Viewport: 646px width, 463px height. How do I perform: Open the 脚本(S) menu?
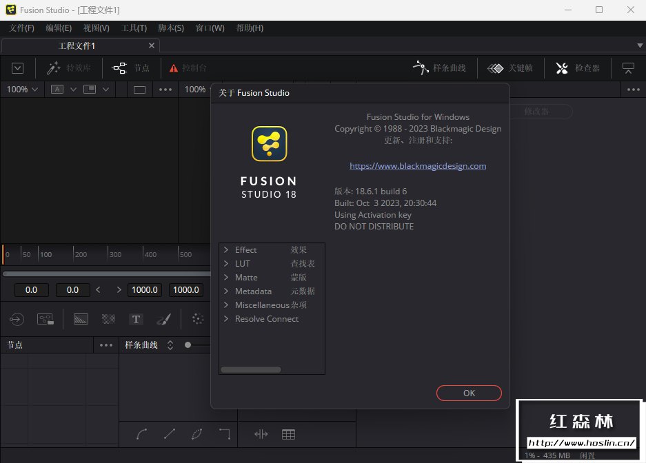click(171, 28)
